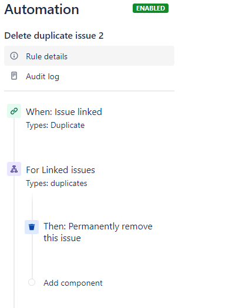Select the "When: Issue linked" trigger

pos(64,112)
